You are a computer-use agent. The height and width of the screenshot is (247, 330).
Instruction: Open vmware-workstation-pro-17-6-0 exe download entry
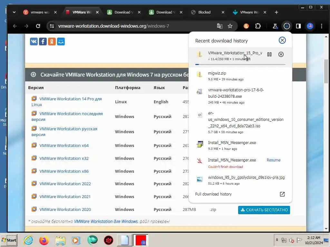pos(240,96)
